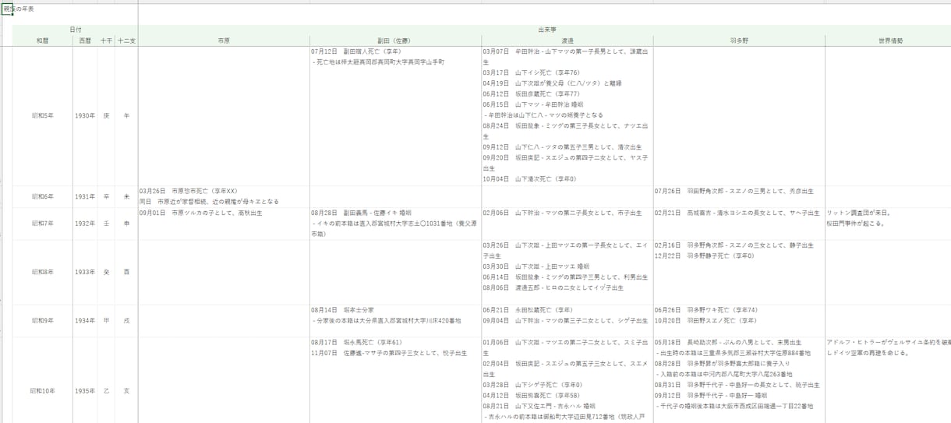Select the 市原 cell dated 09月01日
Screen dimensions: 951x423
point(224,224)
